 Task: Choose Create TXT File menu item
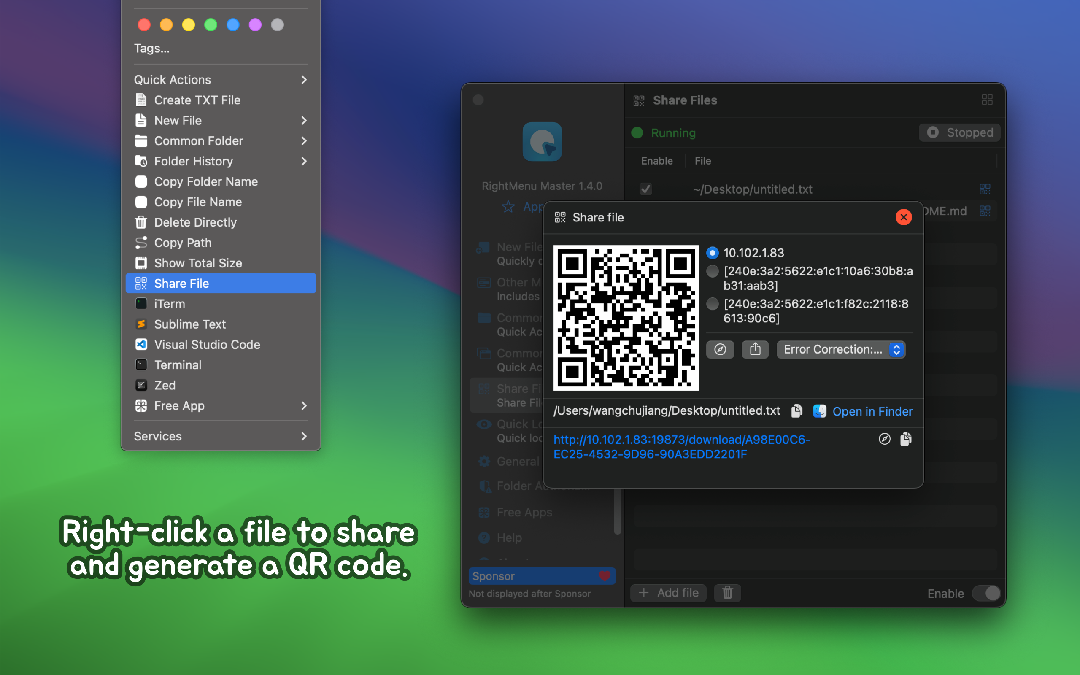(x=221, y=100)
